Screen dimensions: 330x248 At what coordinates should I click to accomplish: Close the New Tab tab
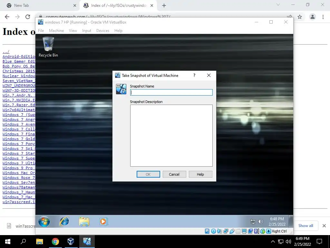tap(75, 5)
